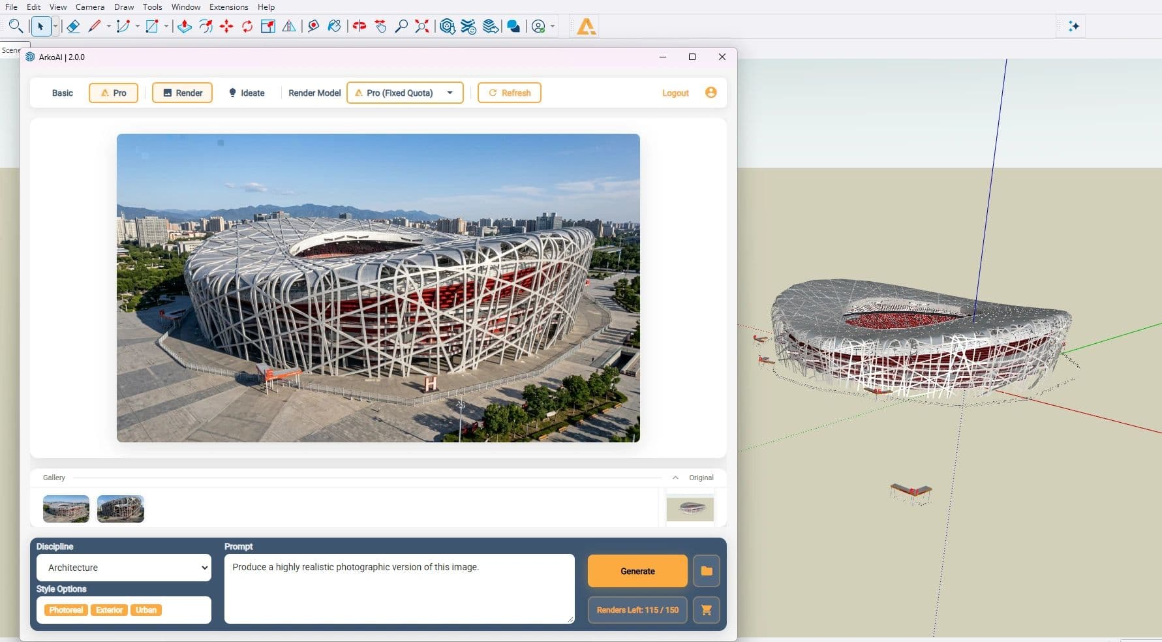Viewport: 1162px width, 642px height.
Task: Open the File menu
Action: pos(11,7)
